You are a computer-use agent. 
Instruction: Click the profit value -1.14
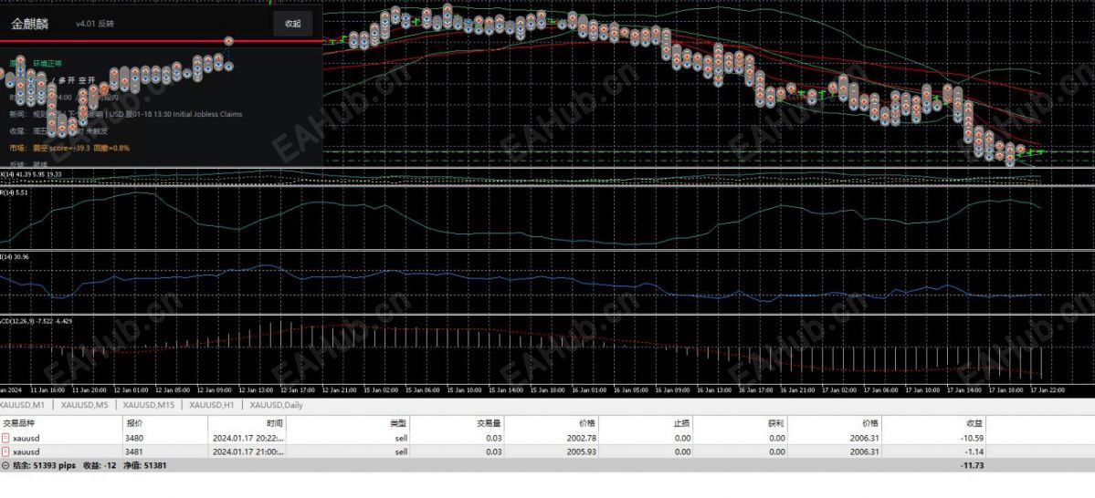974,451
